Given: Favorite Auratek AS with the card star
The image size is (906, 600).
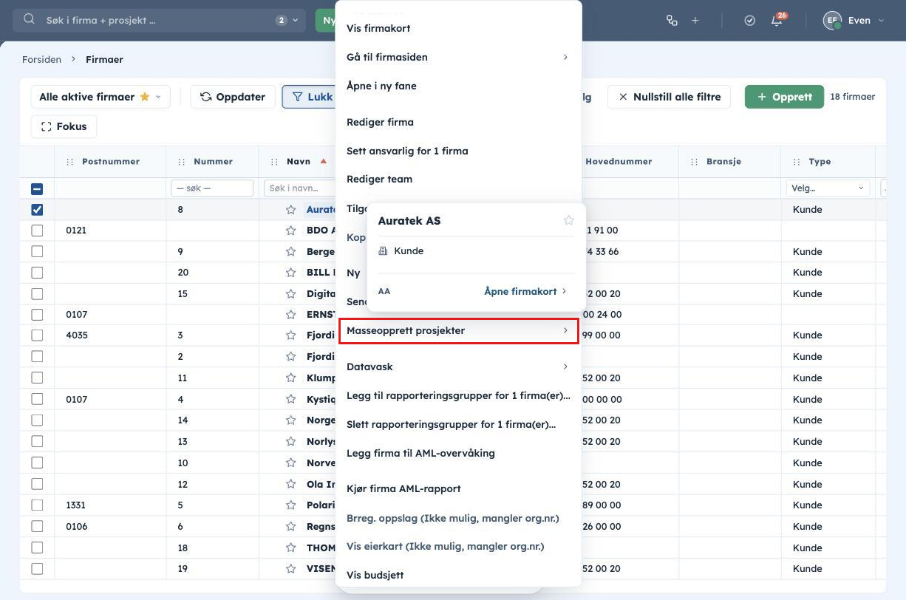Looking at the screenshot, I should tap(568, 220).
